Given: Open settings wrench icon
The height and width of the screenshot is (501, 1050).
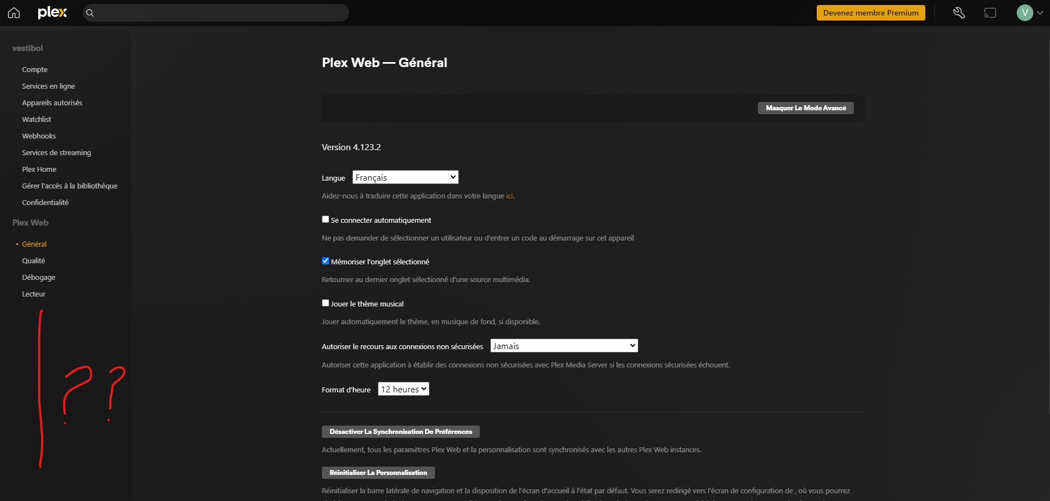Looking at the screenshot, I should point(959,13).
